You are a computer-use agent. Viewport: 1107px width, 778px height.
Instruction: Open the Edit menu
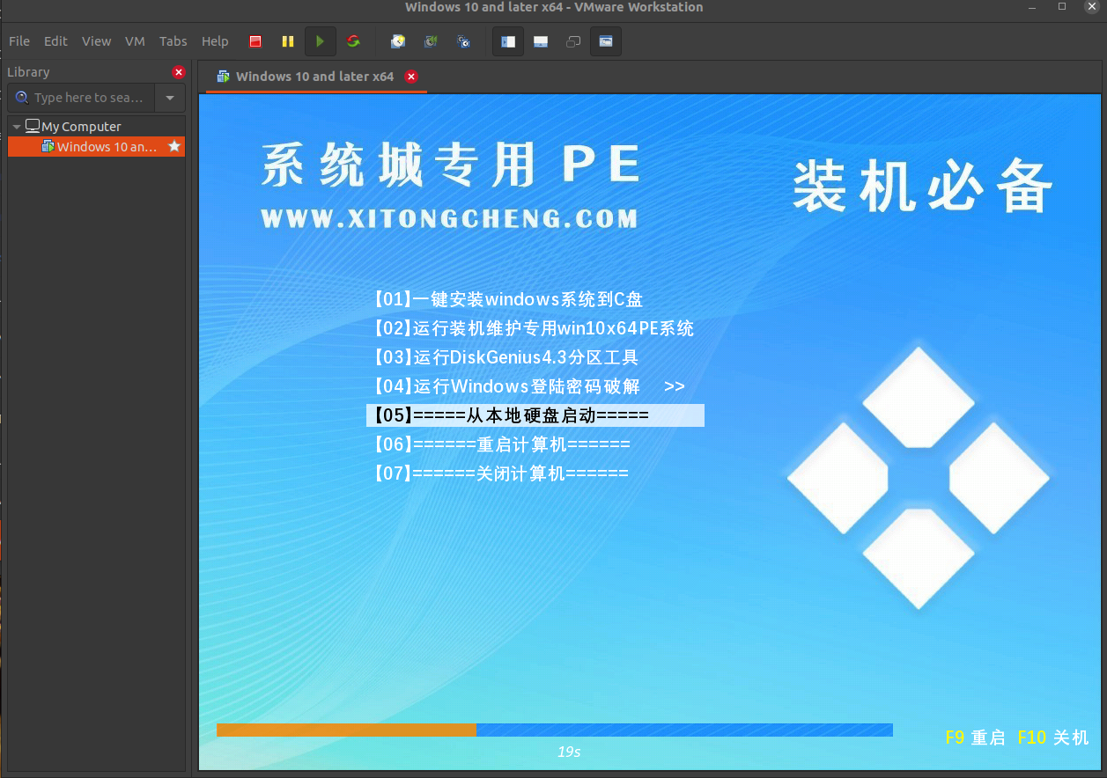click(x=55, y=41)
